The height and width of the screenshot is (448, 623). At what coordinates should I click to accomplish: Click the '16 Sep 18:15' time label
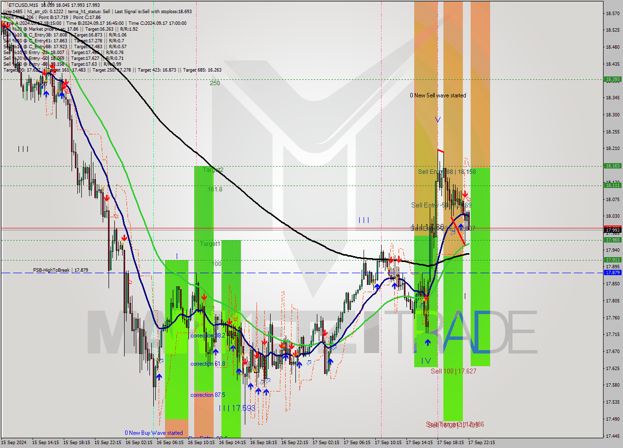(264, 443)
